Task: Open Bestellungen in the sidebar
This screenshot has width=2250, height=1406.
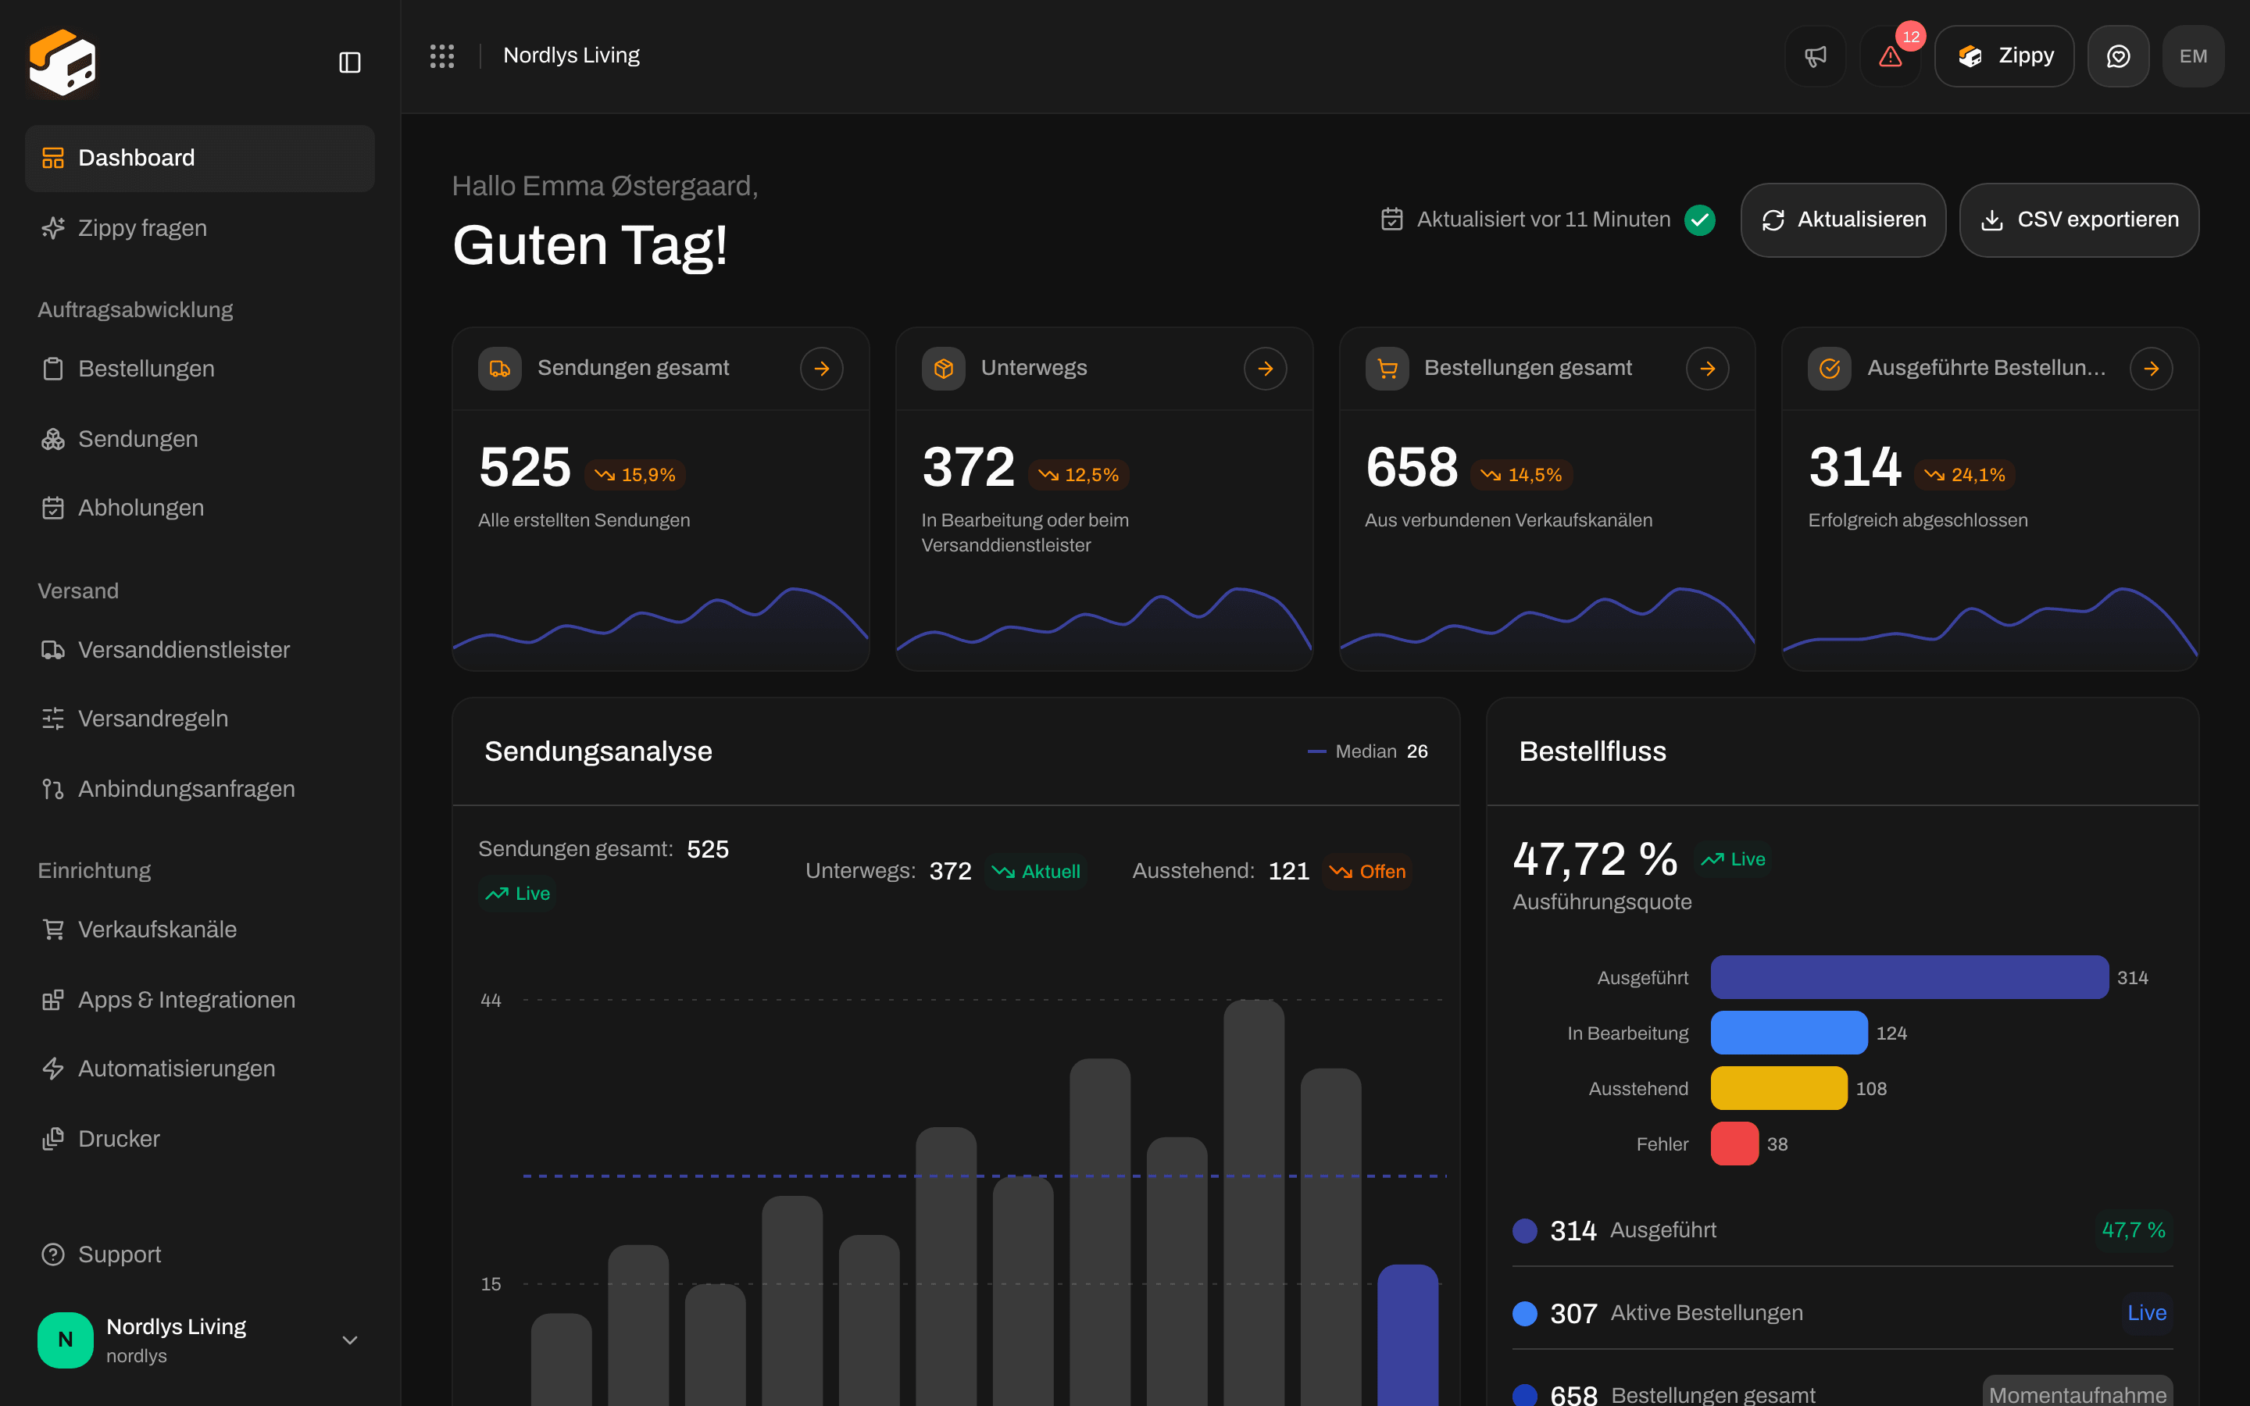Action: point(200,368)
